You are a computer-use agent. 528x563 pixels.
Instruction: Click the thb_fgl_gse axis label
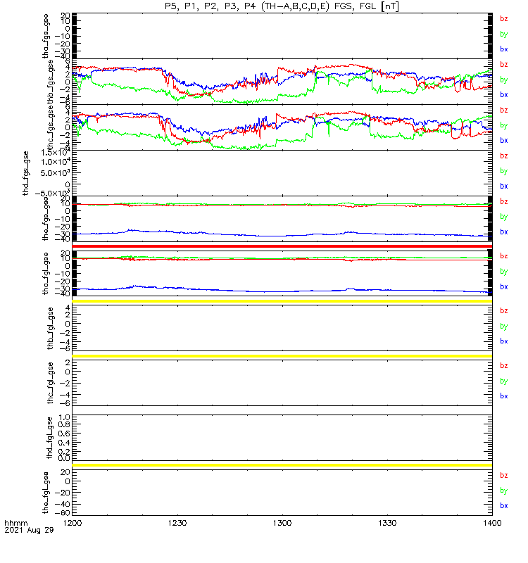tap(51, 328)
